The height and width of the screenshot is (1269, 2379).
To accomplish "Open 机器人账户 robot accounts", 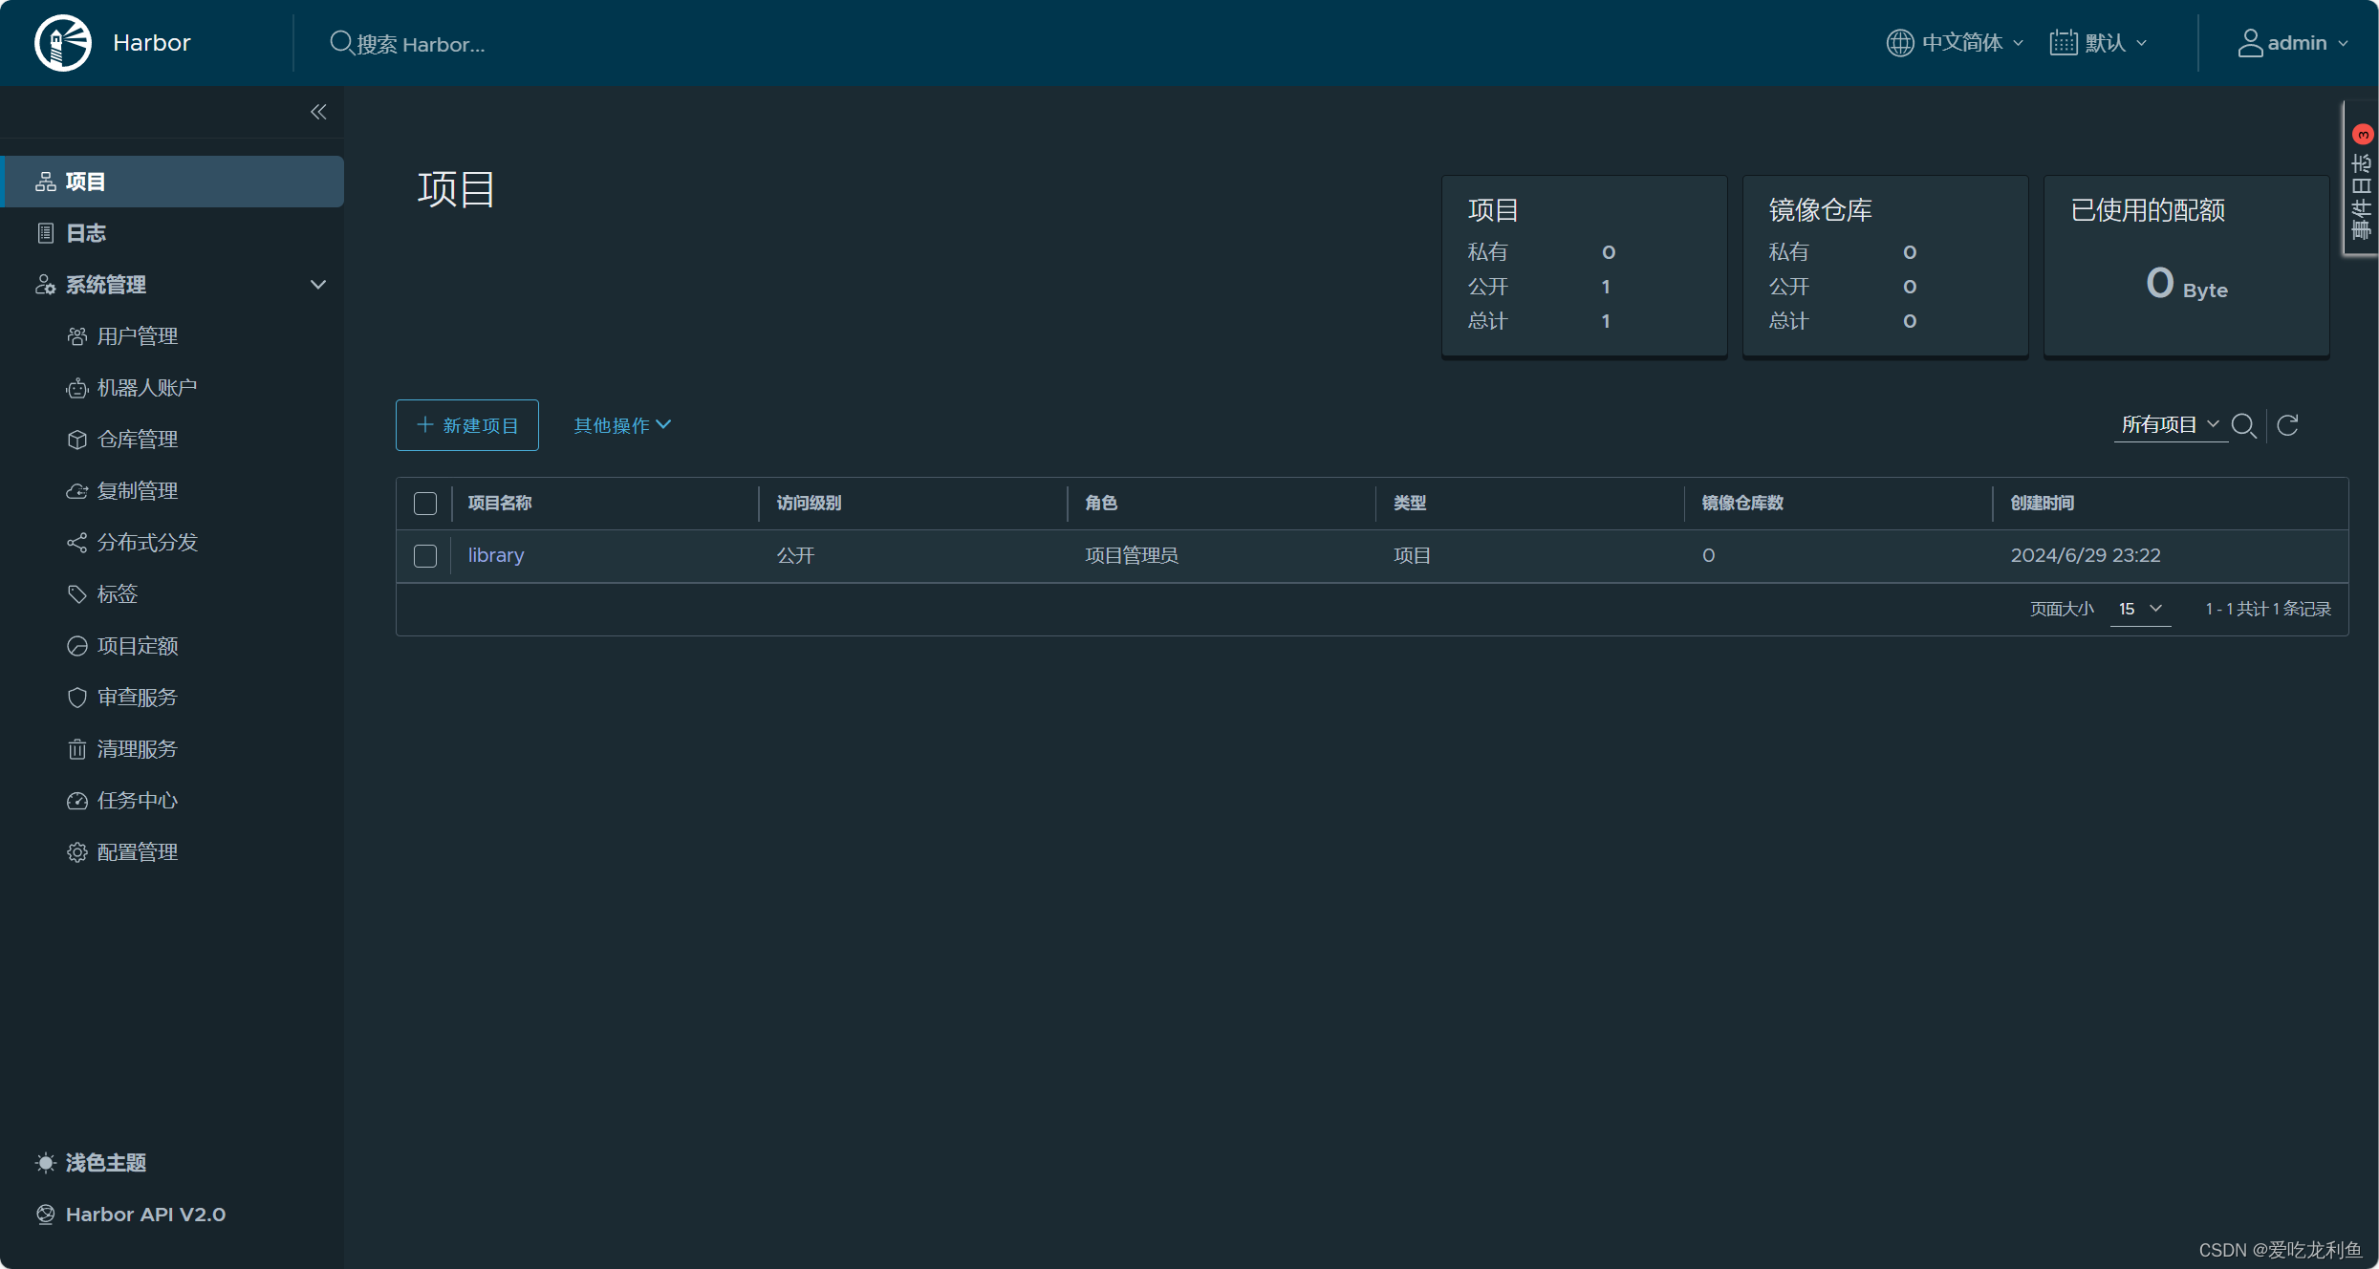I will tap(146, 388).
